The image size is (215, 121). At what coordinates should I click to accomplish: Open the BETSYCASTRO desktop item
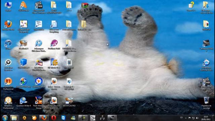point(69,100)
